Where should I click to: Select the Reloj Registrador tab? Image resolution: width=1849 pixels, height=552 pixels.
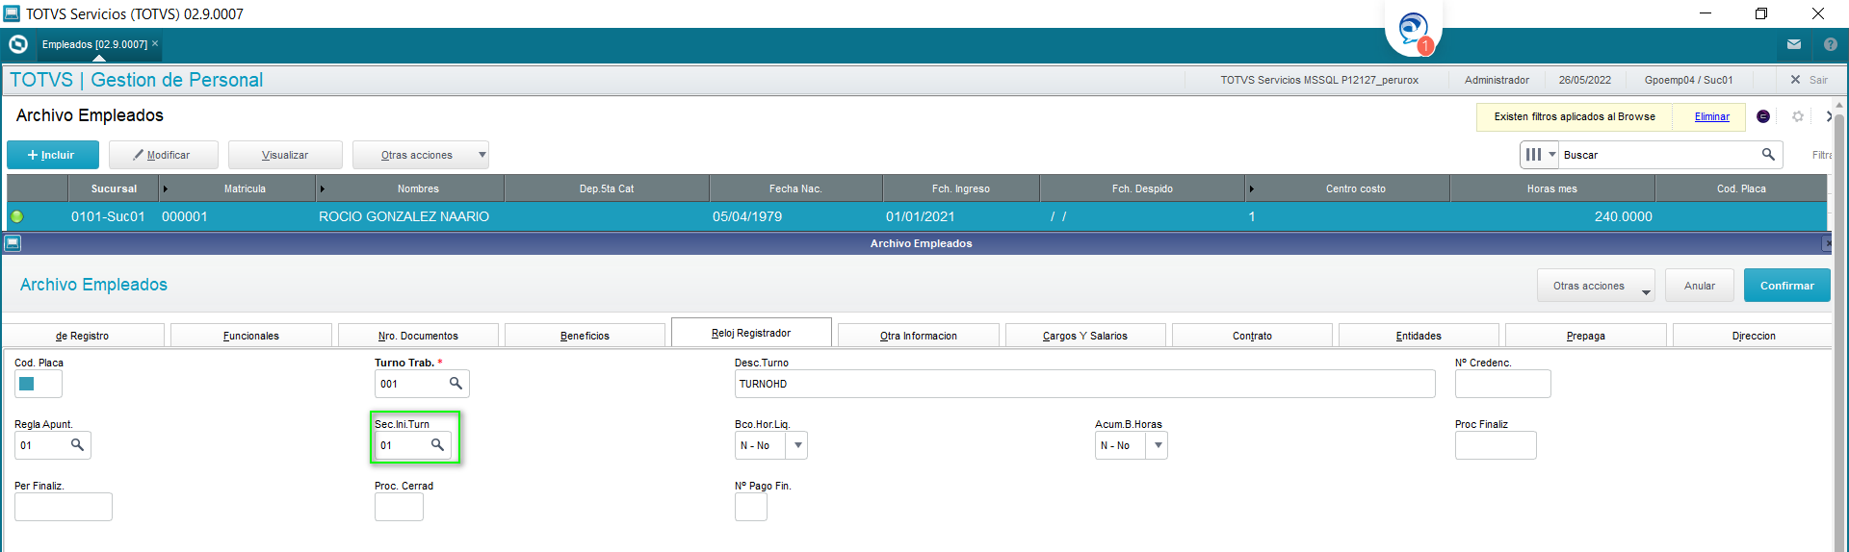[x=751, y=333]
